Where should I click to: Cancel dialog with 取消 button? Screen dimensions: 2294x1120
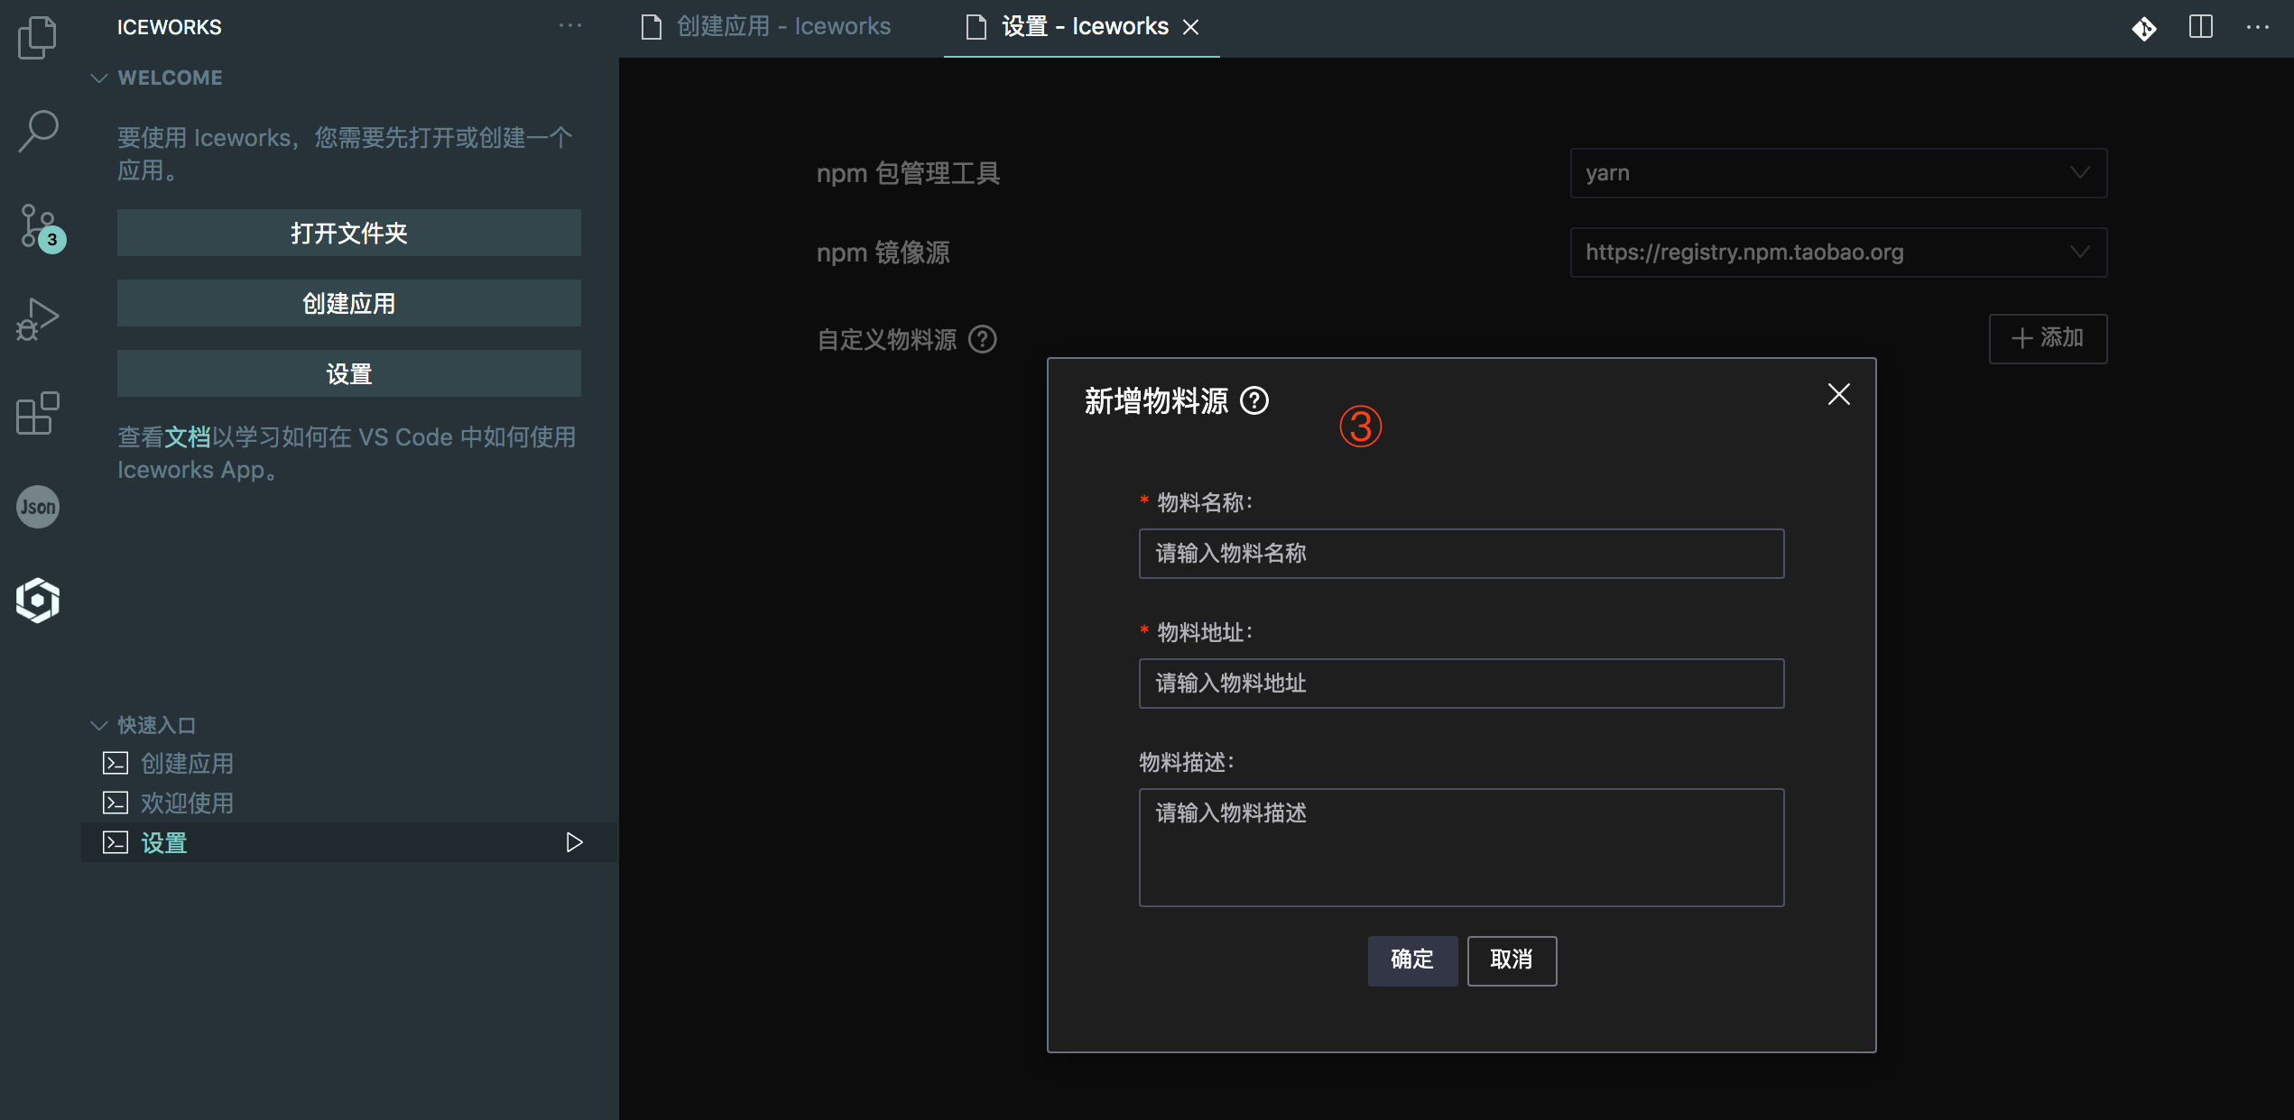click(x=1512, y=960)
